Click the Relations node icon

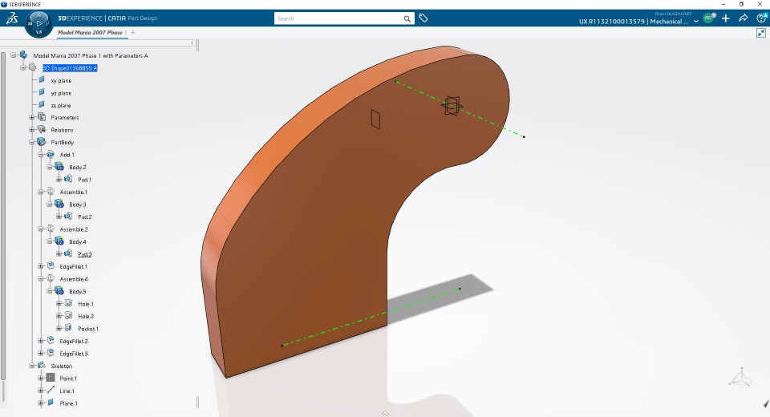(x=43, y=130)
